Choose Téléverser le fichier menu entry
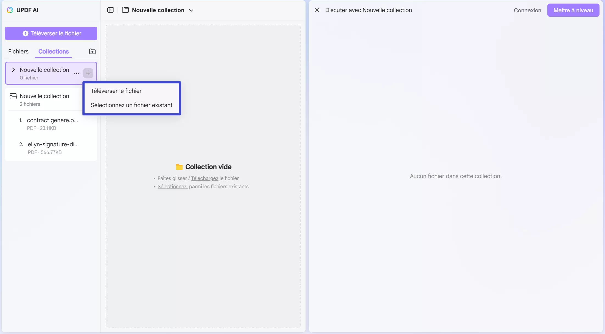 tap(116, 91)
